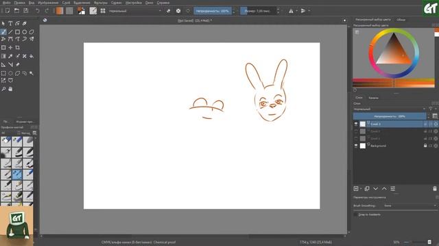Click the Open file toolbar button
This screenshot has height=246, width=439.
pyautogui.click(x=16, y=11)
